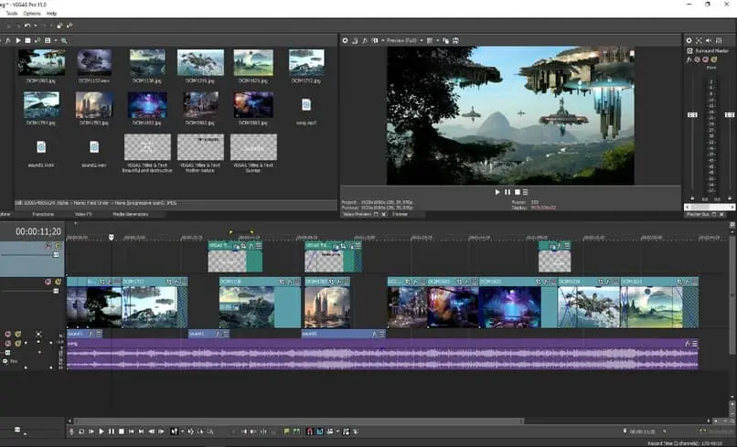Open the Options menu

click(x=32, y=14)
